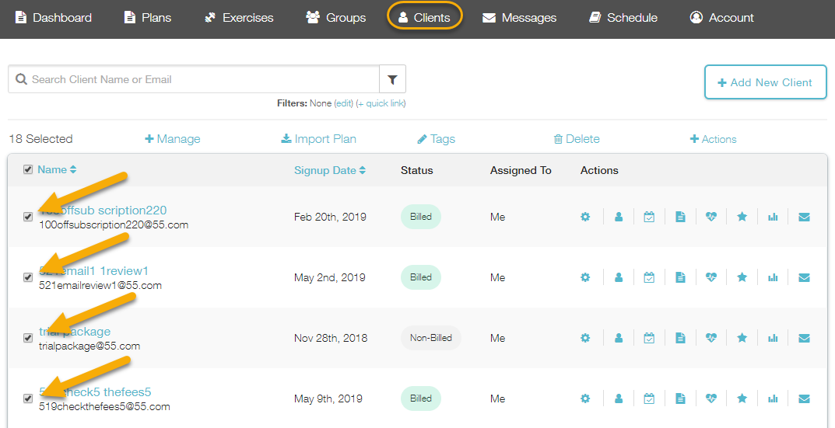Click the profile person icon for trialpackage
The height and width of the screenshot is (428, 835).
click(x=619, y=339)
